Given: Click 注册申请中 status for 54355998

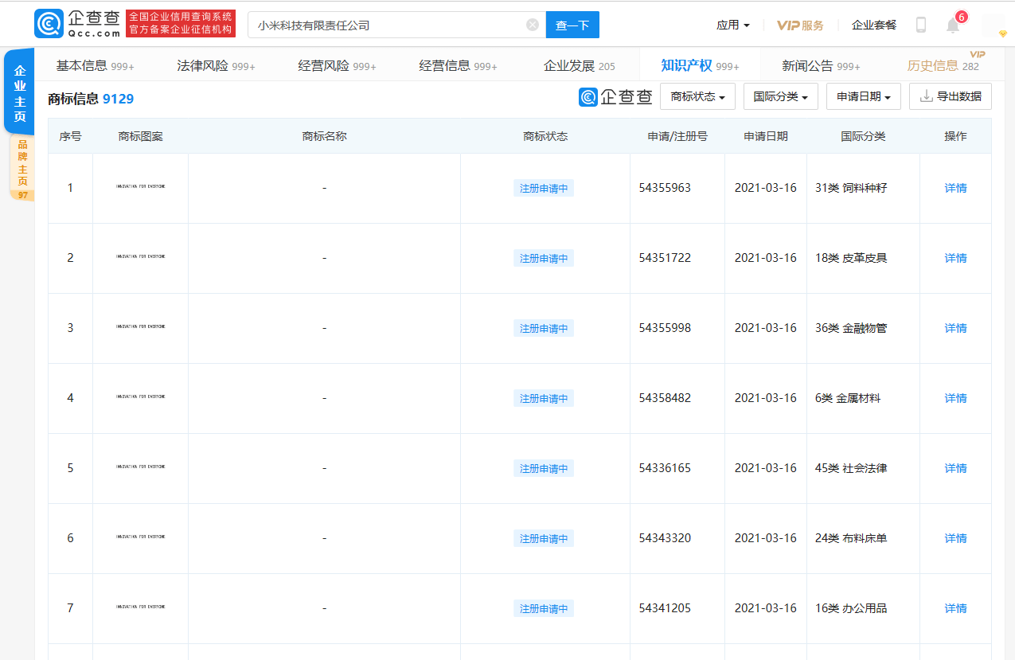Looking at the screenshot, I should [x=544, y=329].
